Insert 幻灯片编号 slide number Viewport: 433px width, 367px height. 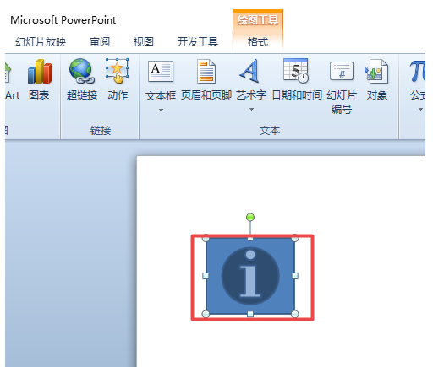[342, 71]
